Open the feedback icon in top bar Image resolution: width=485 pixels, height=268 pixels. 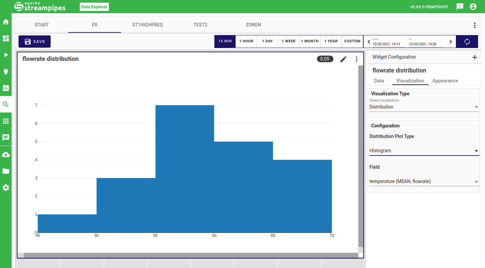(460, 7)
